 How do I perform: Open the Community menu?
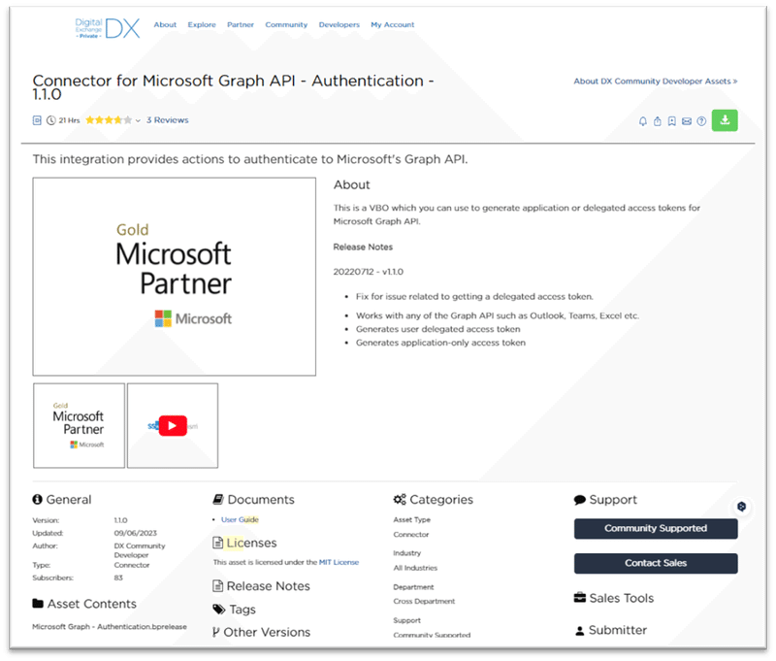pyautogui.click(x=286, y=25)
